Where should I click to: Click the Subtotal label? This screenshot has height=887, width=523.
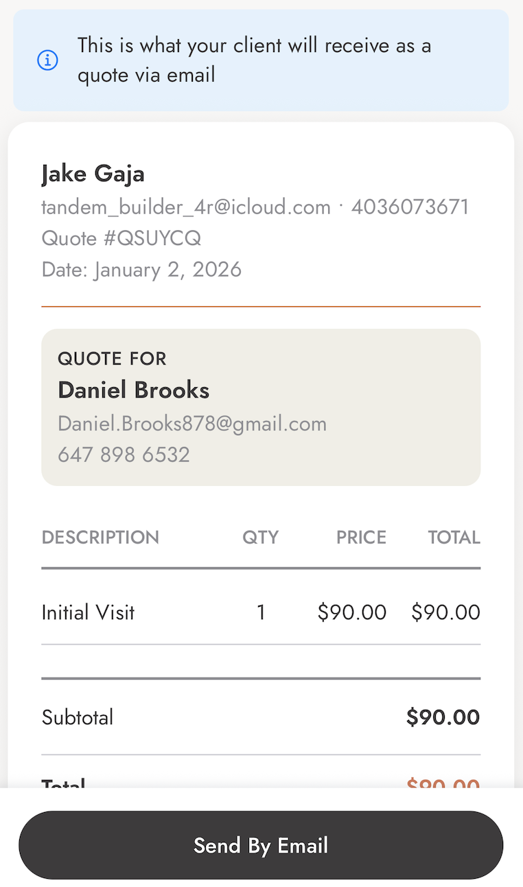(78, 717)
